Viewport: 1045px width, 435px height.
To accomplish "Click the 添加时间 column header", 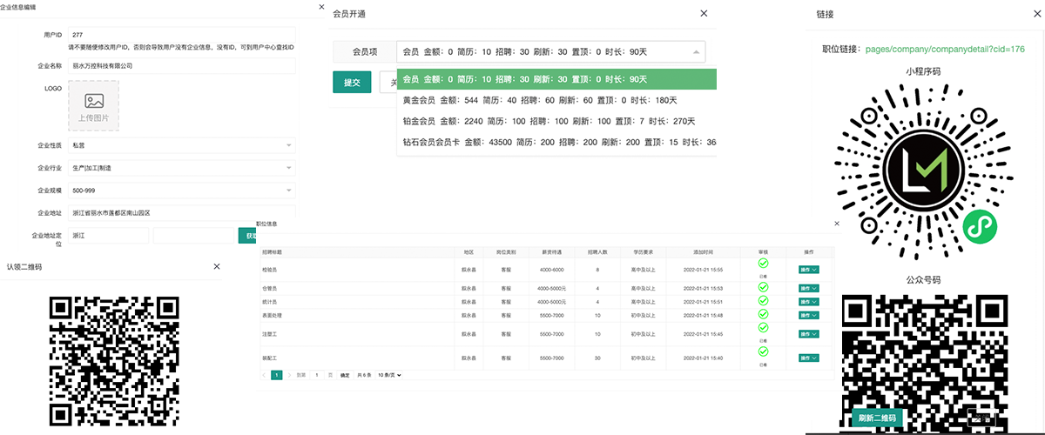I will pyautogui.click(x=702, y=252).
